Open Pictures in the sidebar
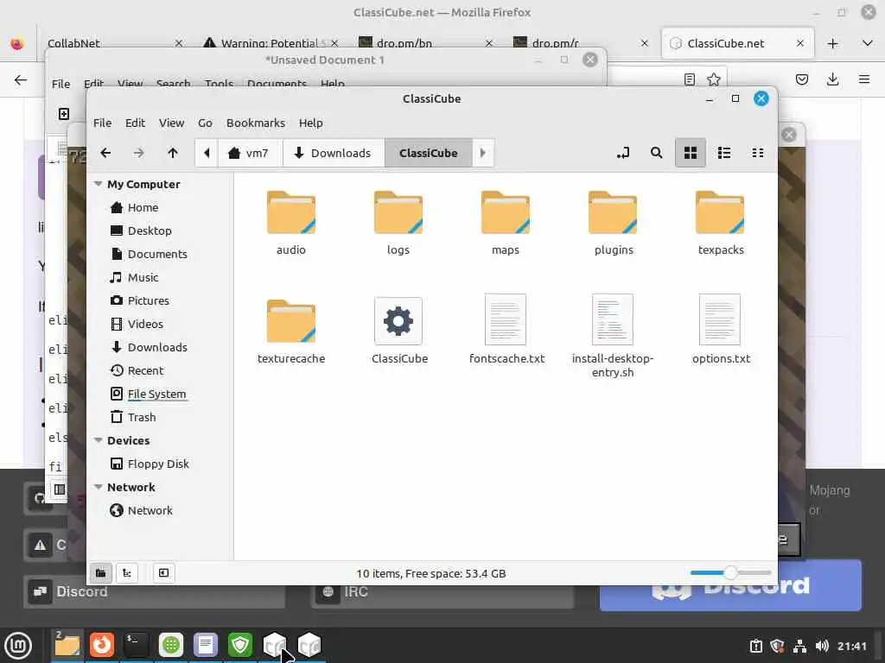This screenshot has width=885, height=663. (x=148, y=300)
